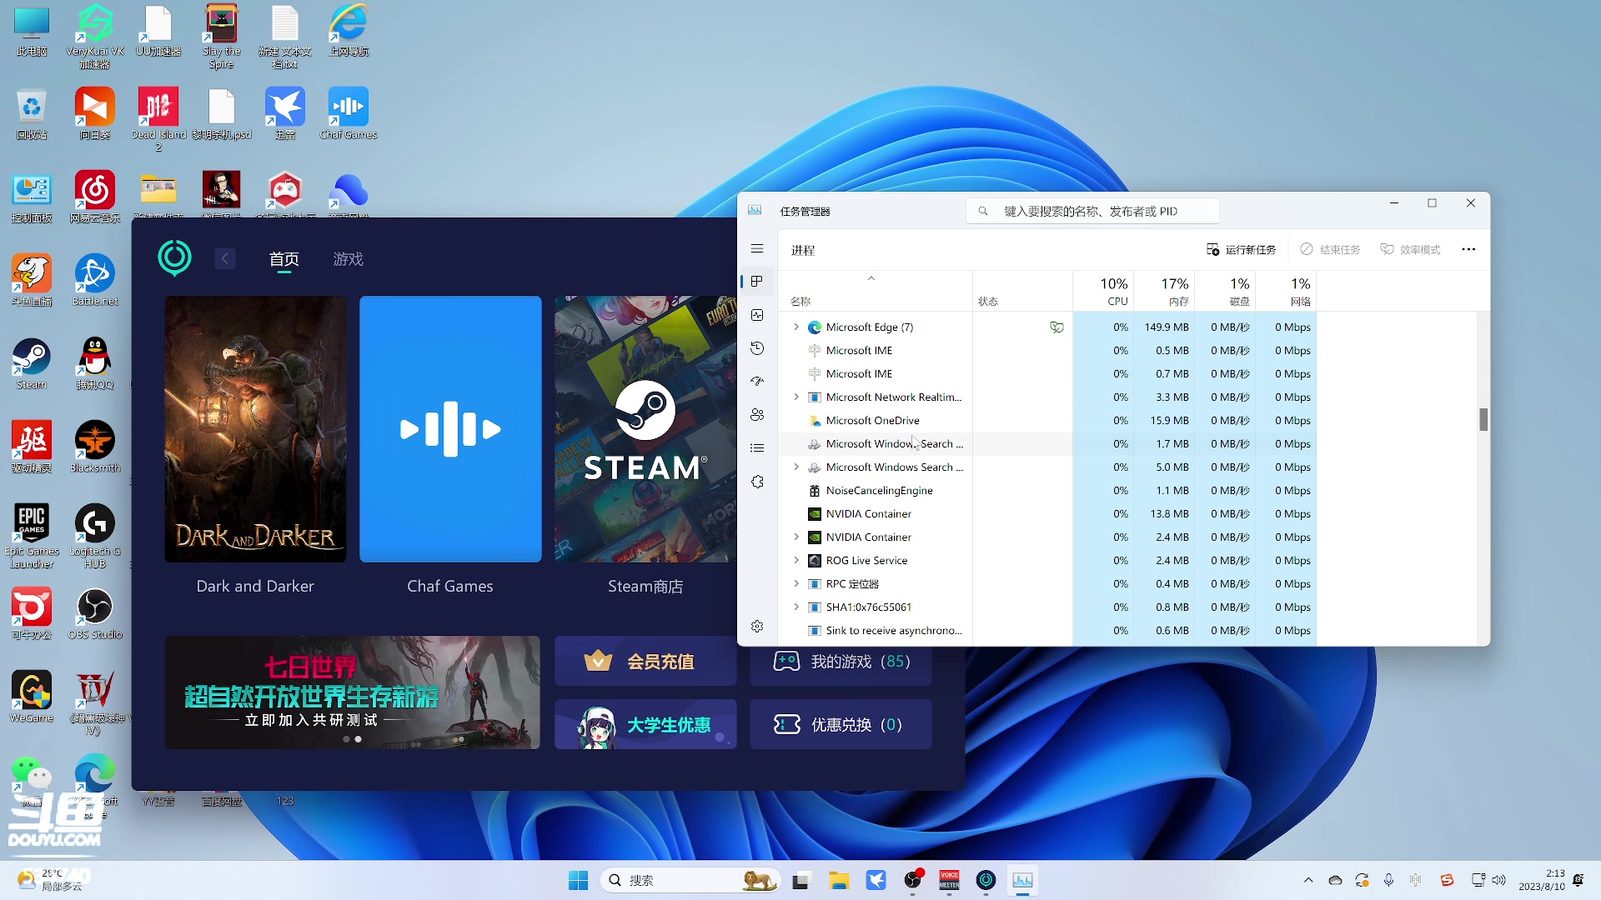Open the taskbar volume control
Viewport: 1601px width, 900px height.
point(1499,880)
